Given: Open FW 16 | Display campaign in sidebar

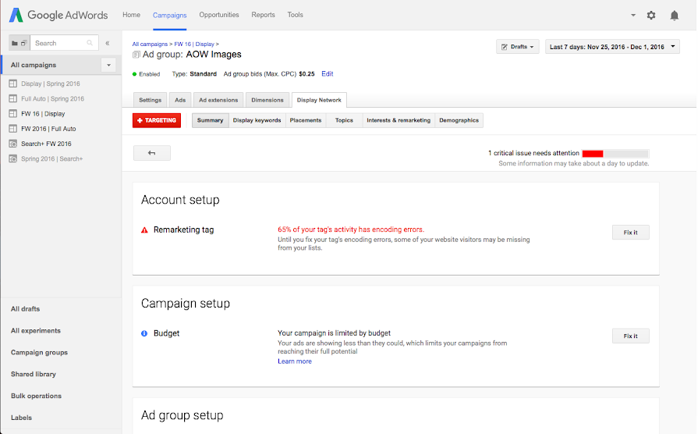Looking at the screenshot, I should coord(43,114).
